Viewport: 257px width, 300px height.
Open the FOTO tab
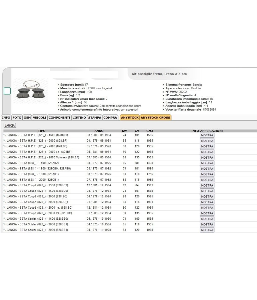point(17,117)
